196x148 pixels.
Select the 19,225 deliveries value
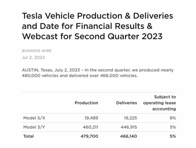click(x=130, y=118)
